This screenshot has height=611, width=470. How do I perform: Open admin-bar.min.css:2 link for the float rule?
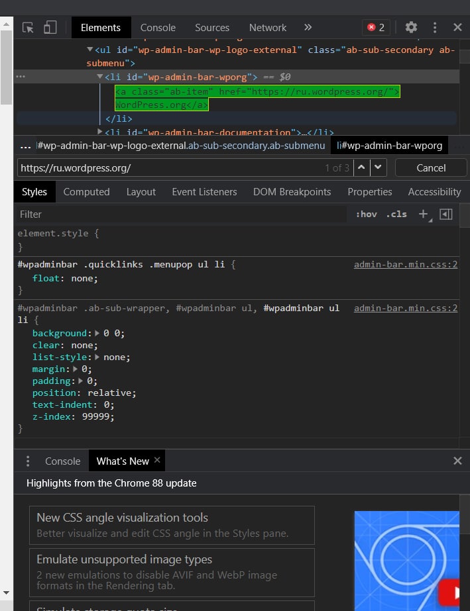point(406,264)
